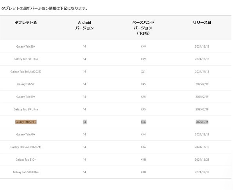The image size is (233, 190).
Task: Click Galaxy Tab S8 Ultra cell
Action: point(26,59)
